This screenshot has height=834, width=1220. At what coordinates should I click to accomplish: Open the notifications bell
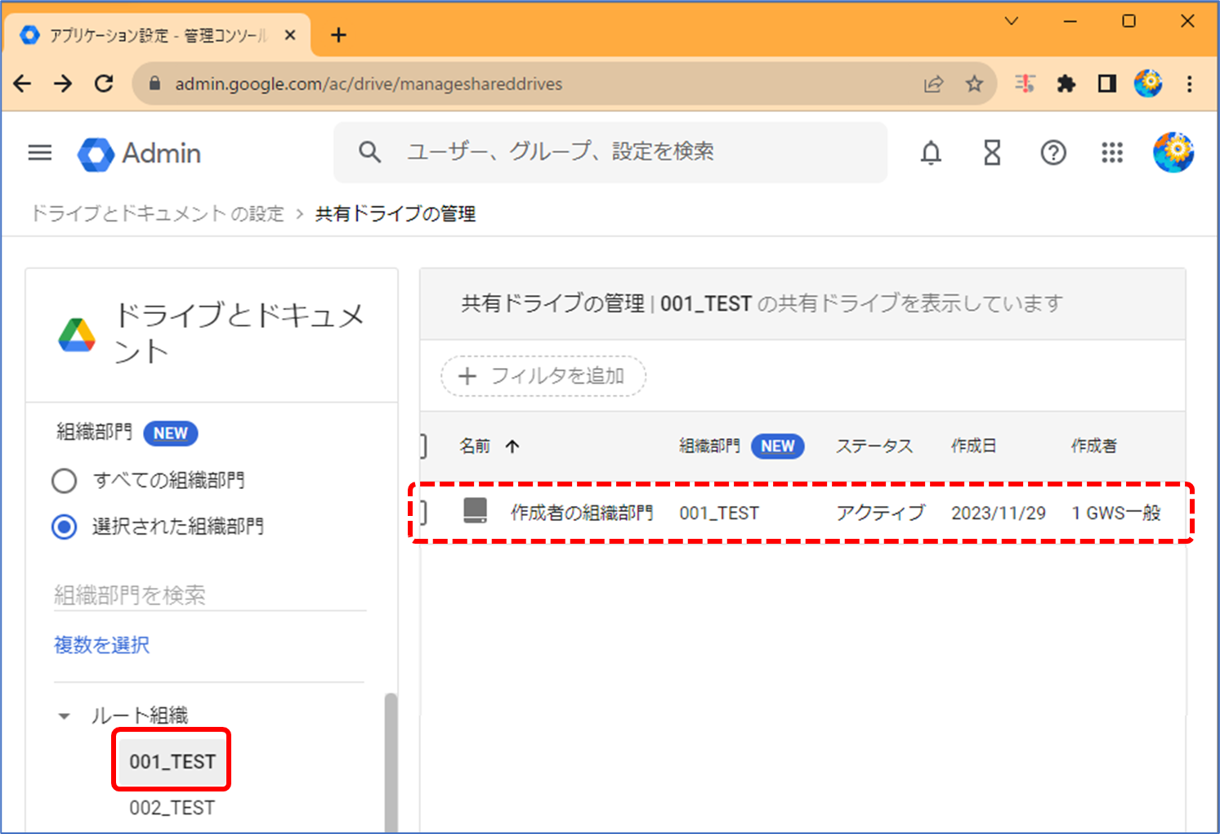click(x=931, y=153)
